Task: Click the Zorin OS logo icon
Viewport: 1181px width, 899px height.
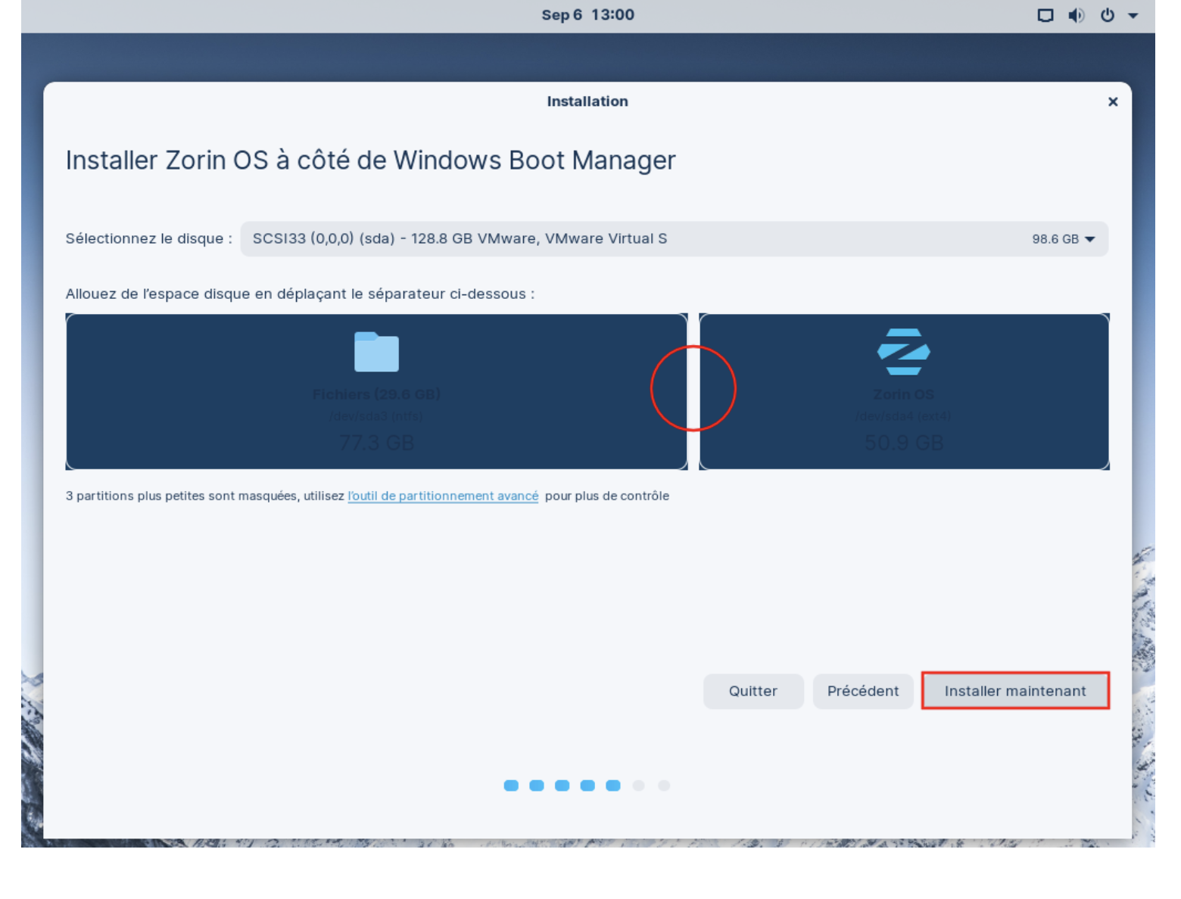Action: 903,352
